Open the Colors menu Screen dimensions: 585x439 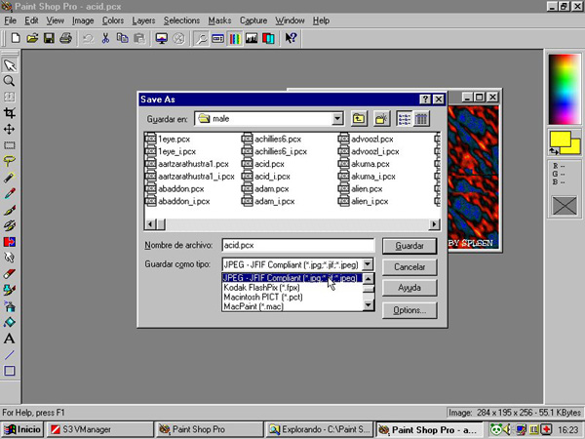[113, 20]
